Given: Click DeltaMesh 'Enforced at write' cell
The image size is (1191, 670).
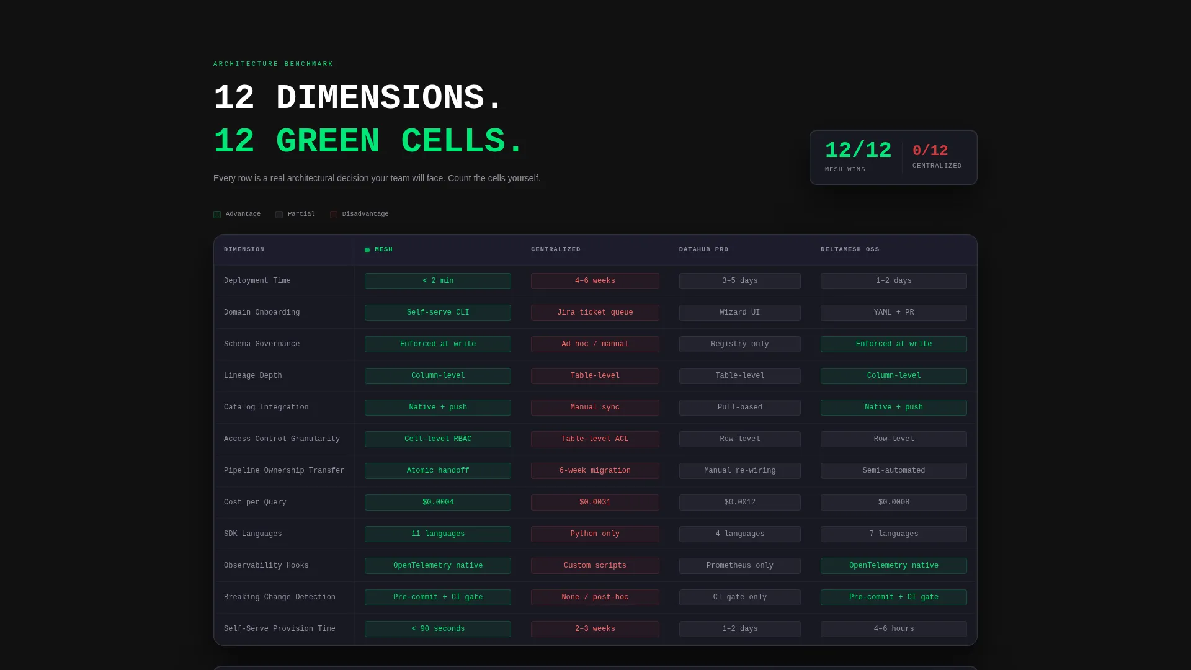Looking at the screenshot, I should [x=893, y=344].
